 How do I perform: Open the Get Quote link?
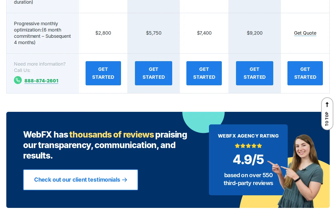pyautogui.click(x=305, y=33)
